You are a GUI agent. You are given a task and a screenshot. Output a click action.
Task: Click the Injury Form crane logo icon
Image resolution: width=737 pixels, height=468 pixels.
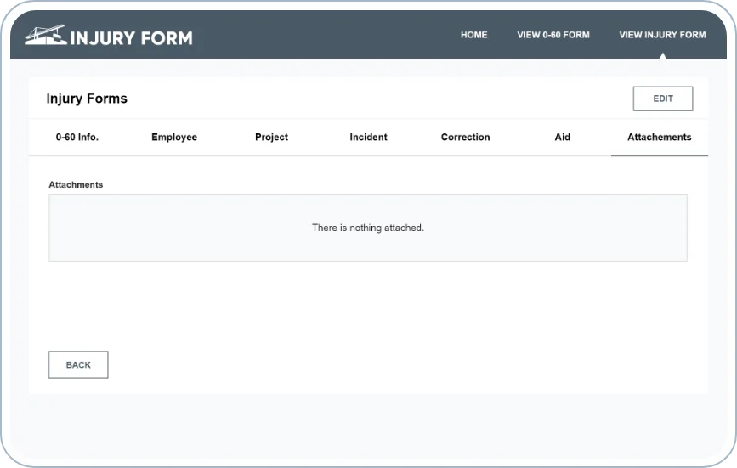click(46, 35)
